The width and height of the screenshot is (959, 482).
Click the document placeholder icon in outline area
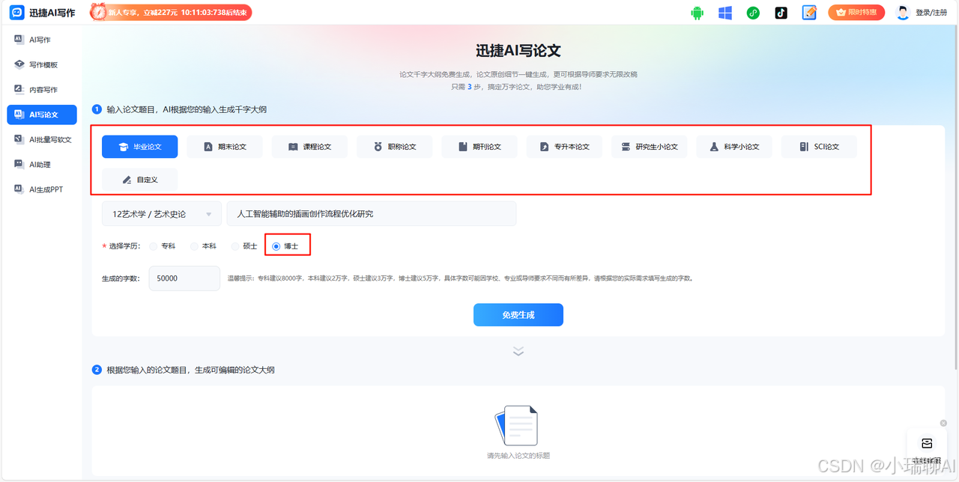point(517,425)
